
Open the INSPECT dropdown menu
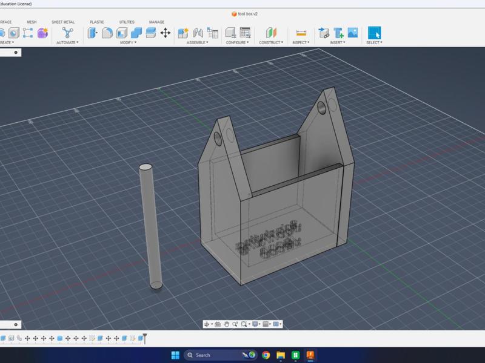(301, 42)
